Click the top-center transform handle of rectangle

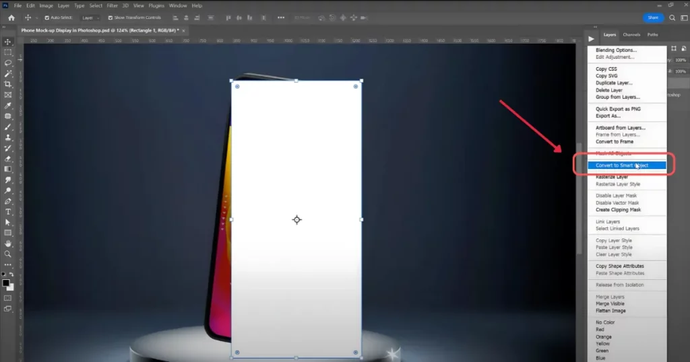click(296, 81)
